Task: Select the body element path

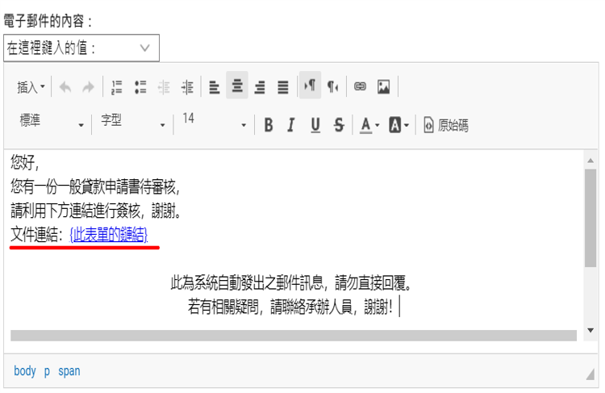Action: tap(25, 371)
